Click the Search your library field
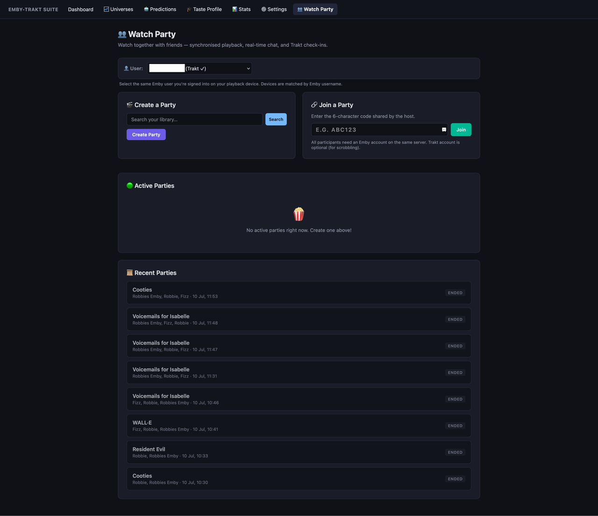598x516 pixels. click(194, 119)
